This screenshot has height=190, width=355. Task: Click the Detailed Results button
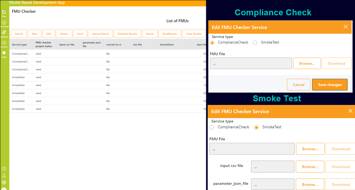tap(127, 34)
